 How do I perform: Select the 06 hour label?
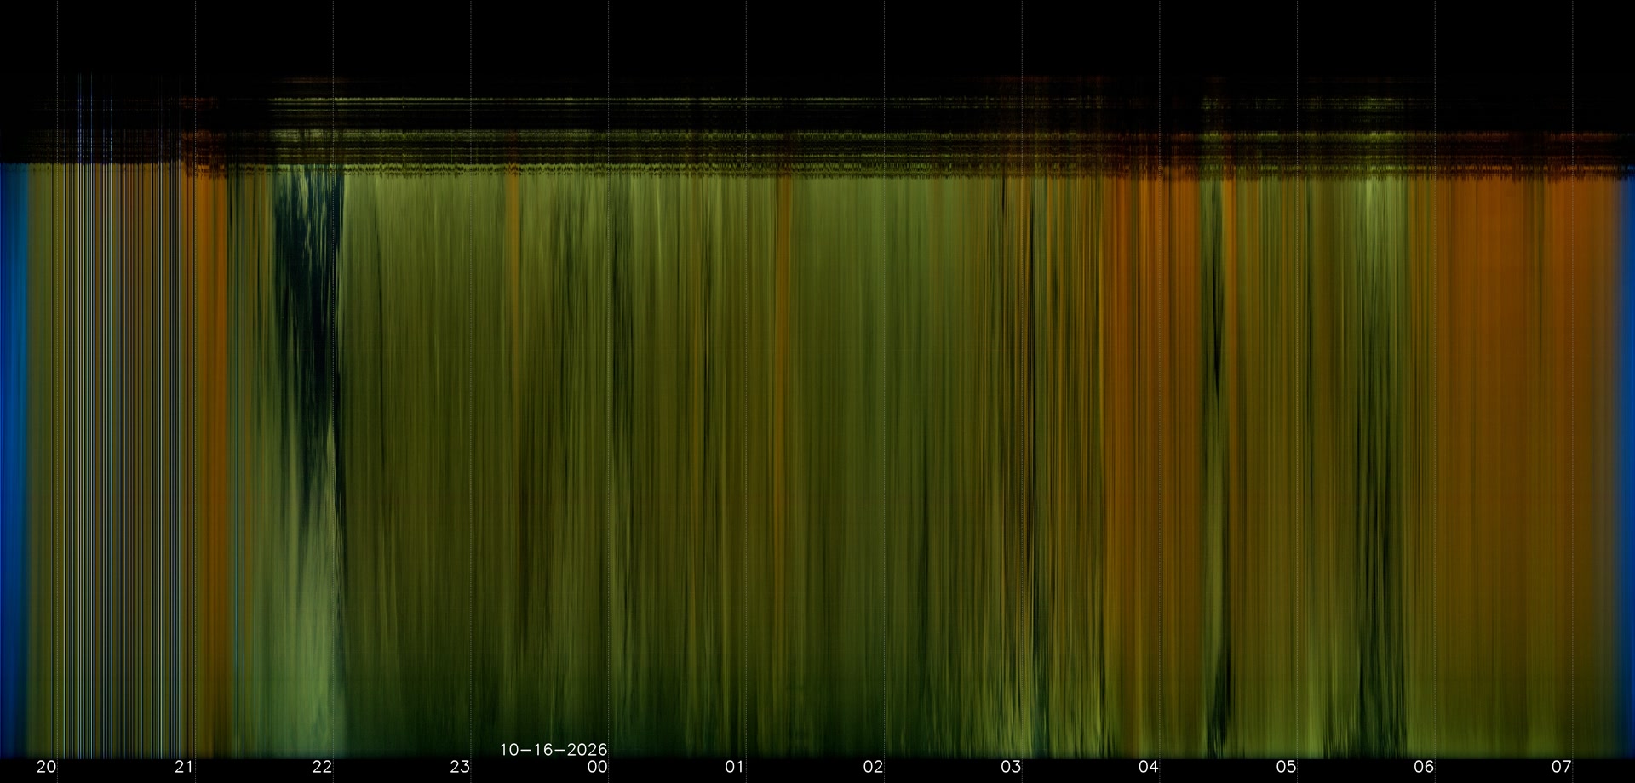click(x=1424, y=767)
